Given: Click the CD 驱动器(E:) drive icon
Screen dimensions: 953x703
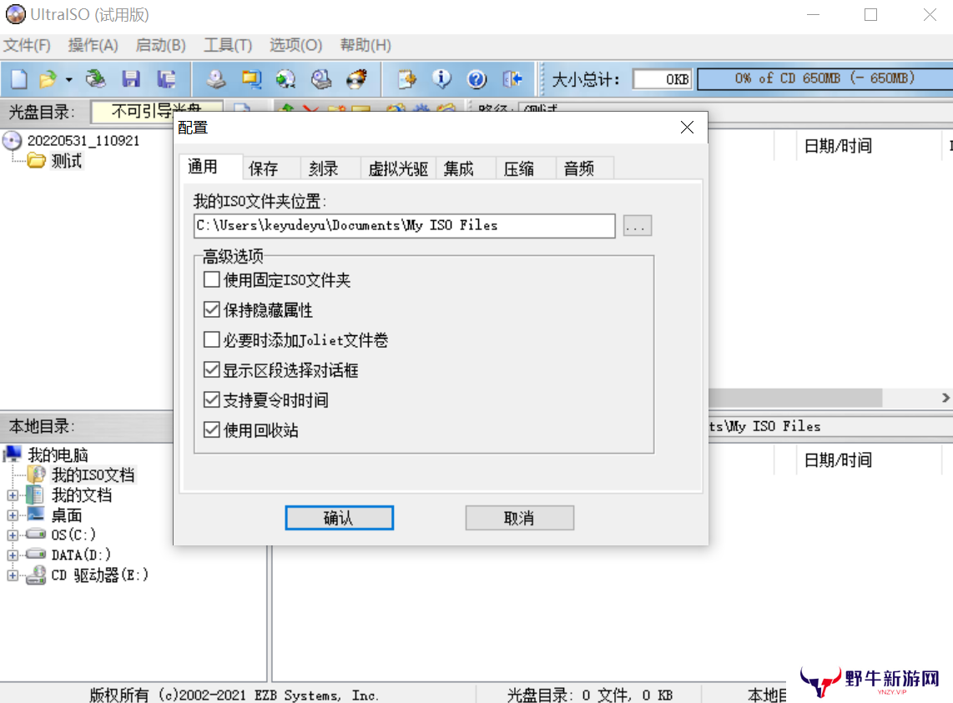Looking at the screenshot, I should coord(36,575).
